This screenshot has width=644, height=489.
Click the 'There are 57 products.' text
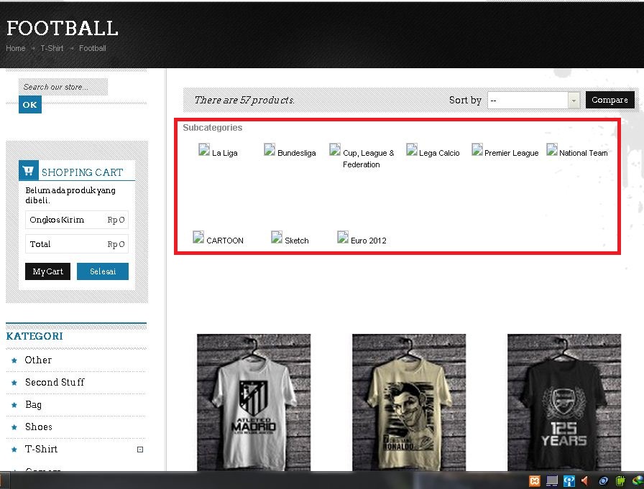click(244, 100)
